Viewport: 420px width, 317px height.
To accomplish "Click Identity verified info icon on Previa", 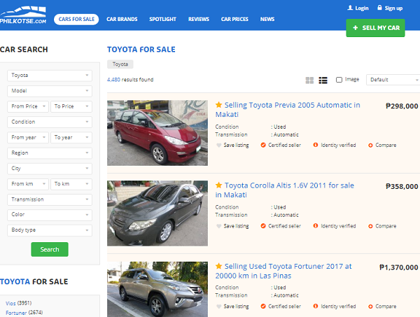I will [x=316, y=145].
